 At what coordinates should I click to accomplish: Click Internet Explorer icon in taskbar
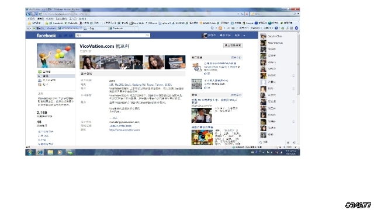click(40, 152)
